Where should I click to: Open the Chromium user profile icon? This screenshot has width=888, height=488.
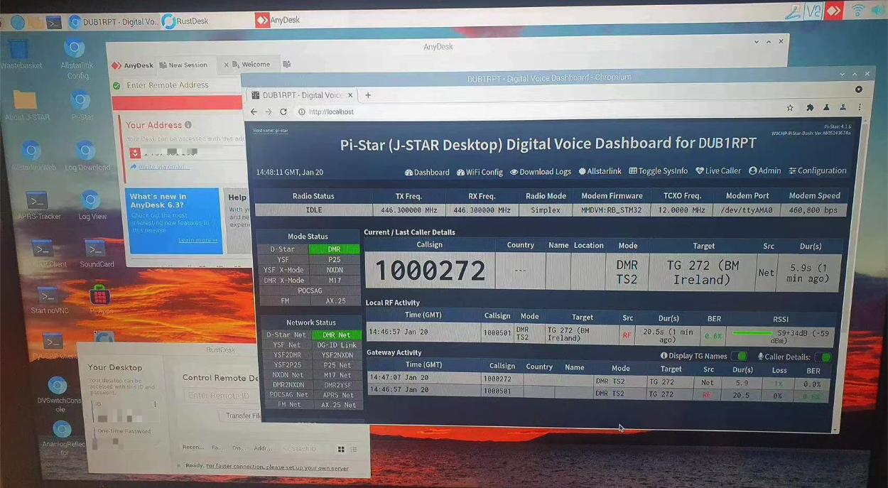pyautogui.click(x=843, y=108)
